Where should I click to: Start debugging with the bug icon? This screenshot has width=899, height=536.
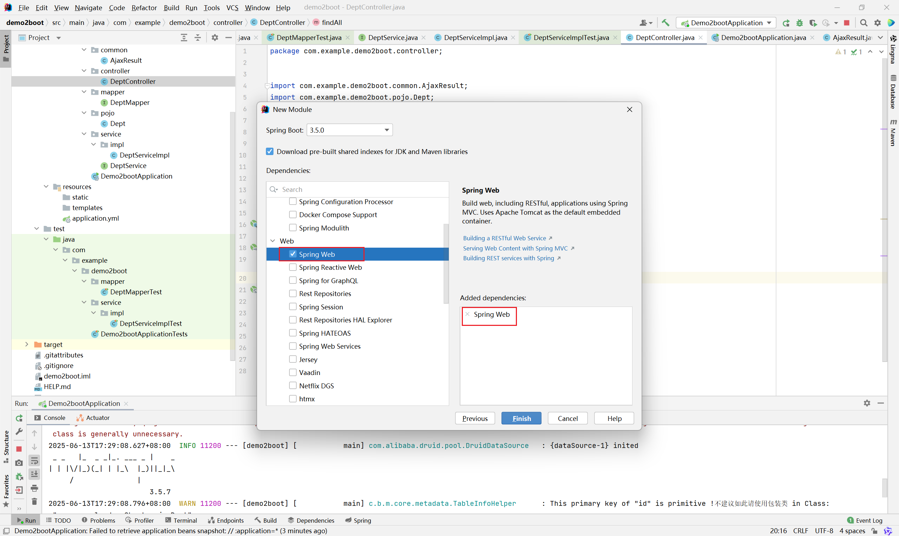tap(800, 22)
